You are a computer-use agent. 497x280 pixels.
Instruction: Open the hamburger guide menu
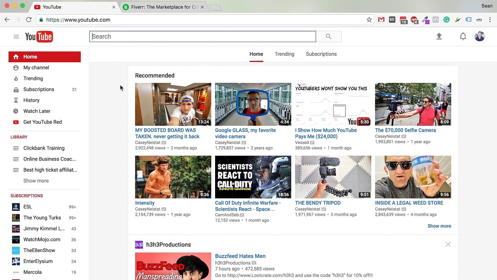coord(16,37)
